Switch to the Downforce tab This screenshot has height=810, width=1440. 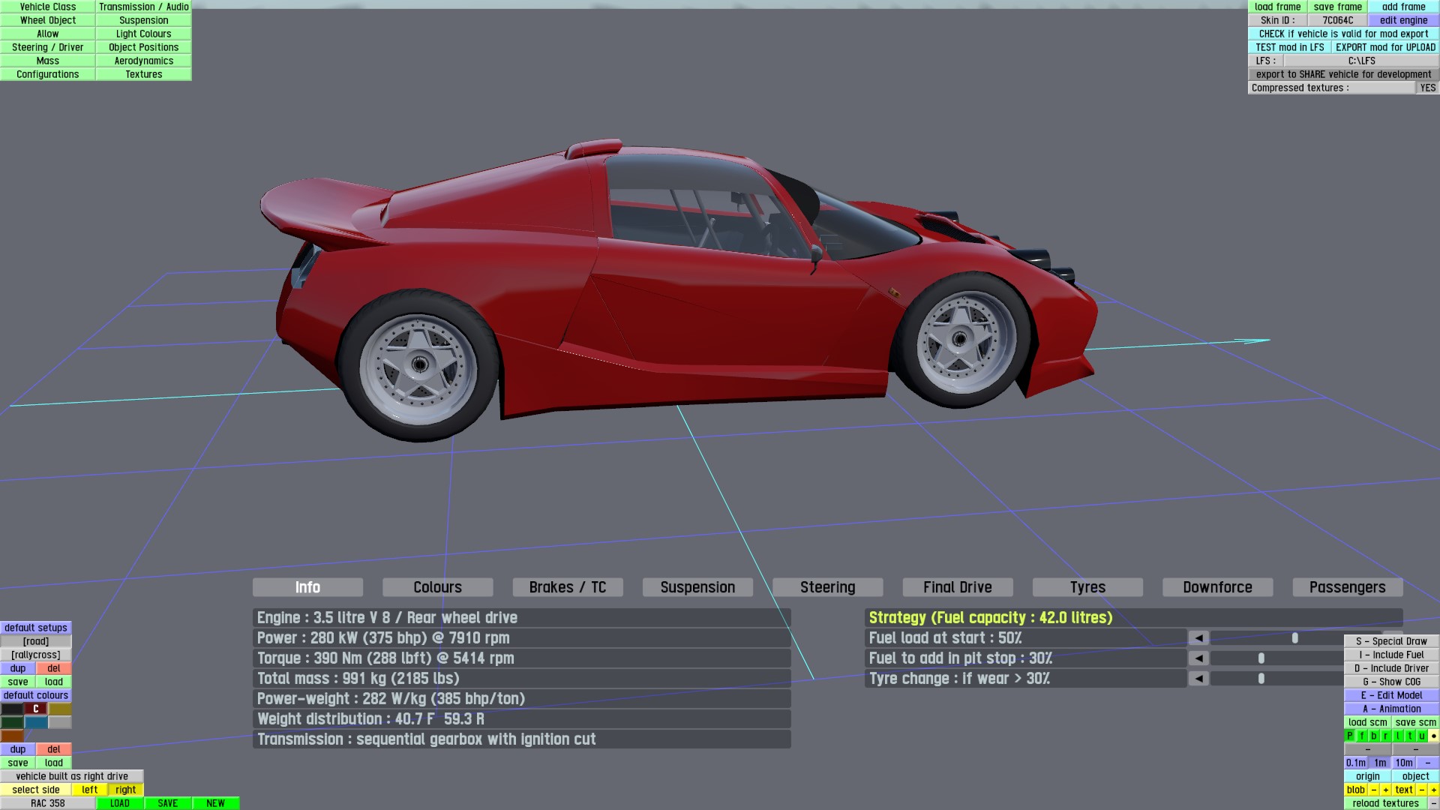(1217, 587)
